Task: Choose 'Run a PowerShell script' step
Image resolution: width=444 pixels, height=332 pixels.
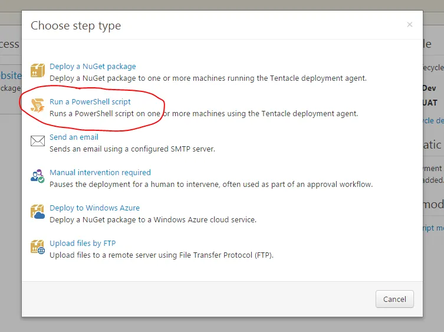Action: click(90, 102)
